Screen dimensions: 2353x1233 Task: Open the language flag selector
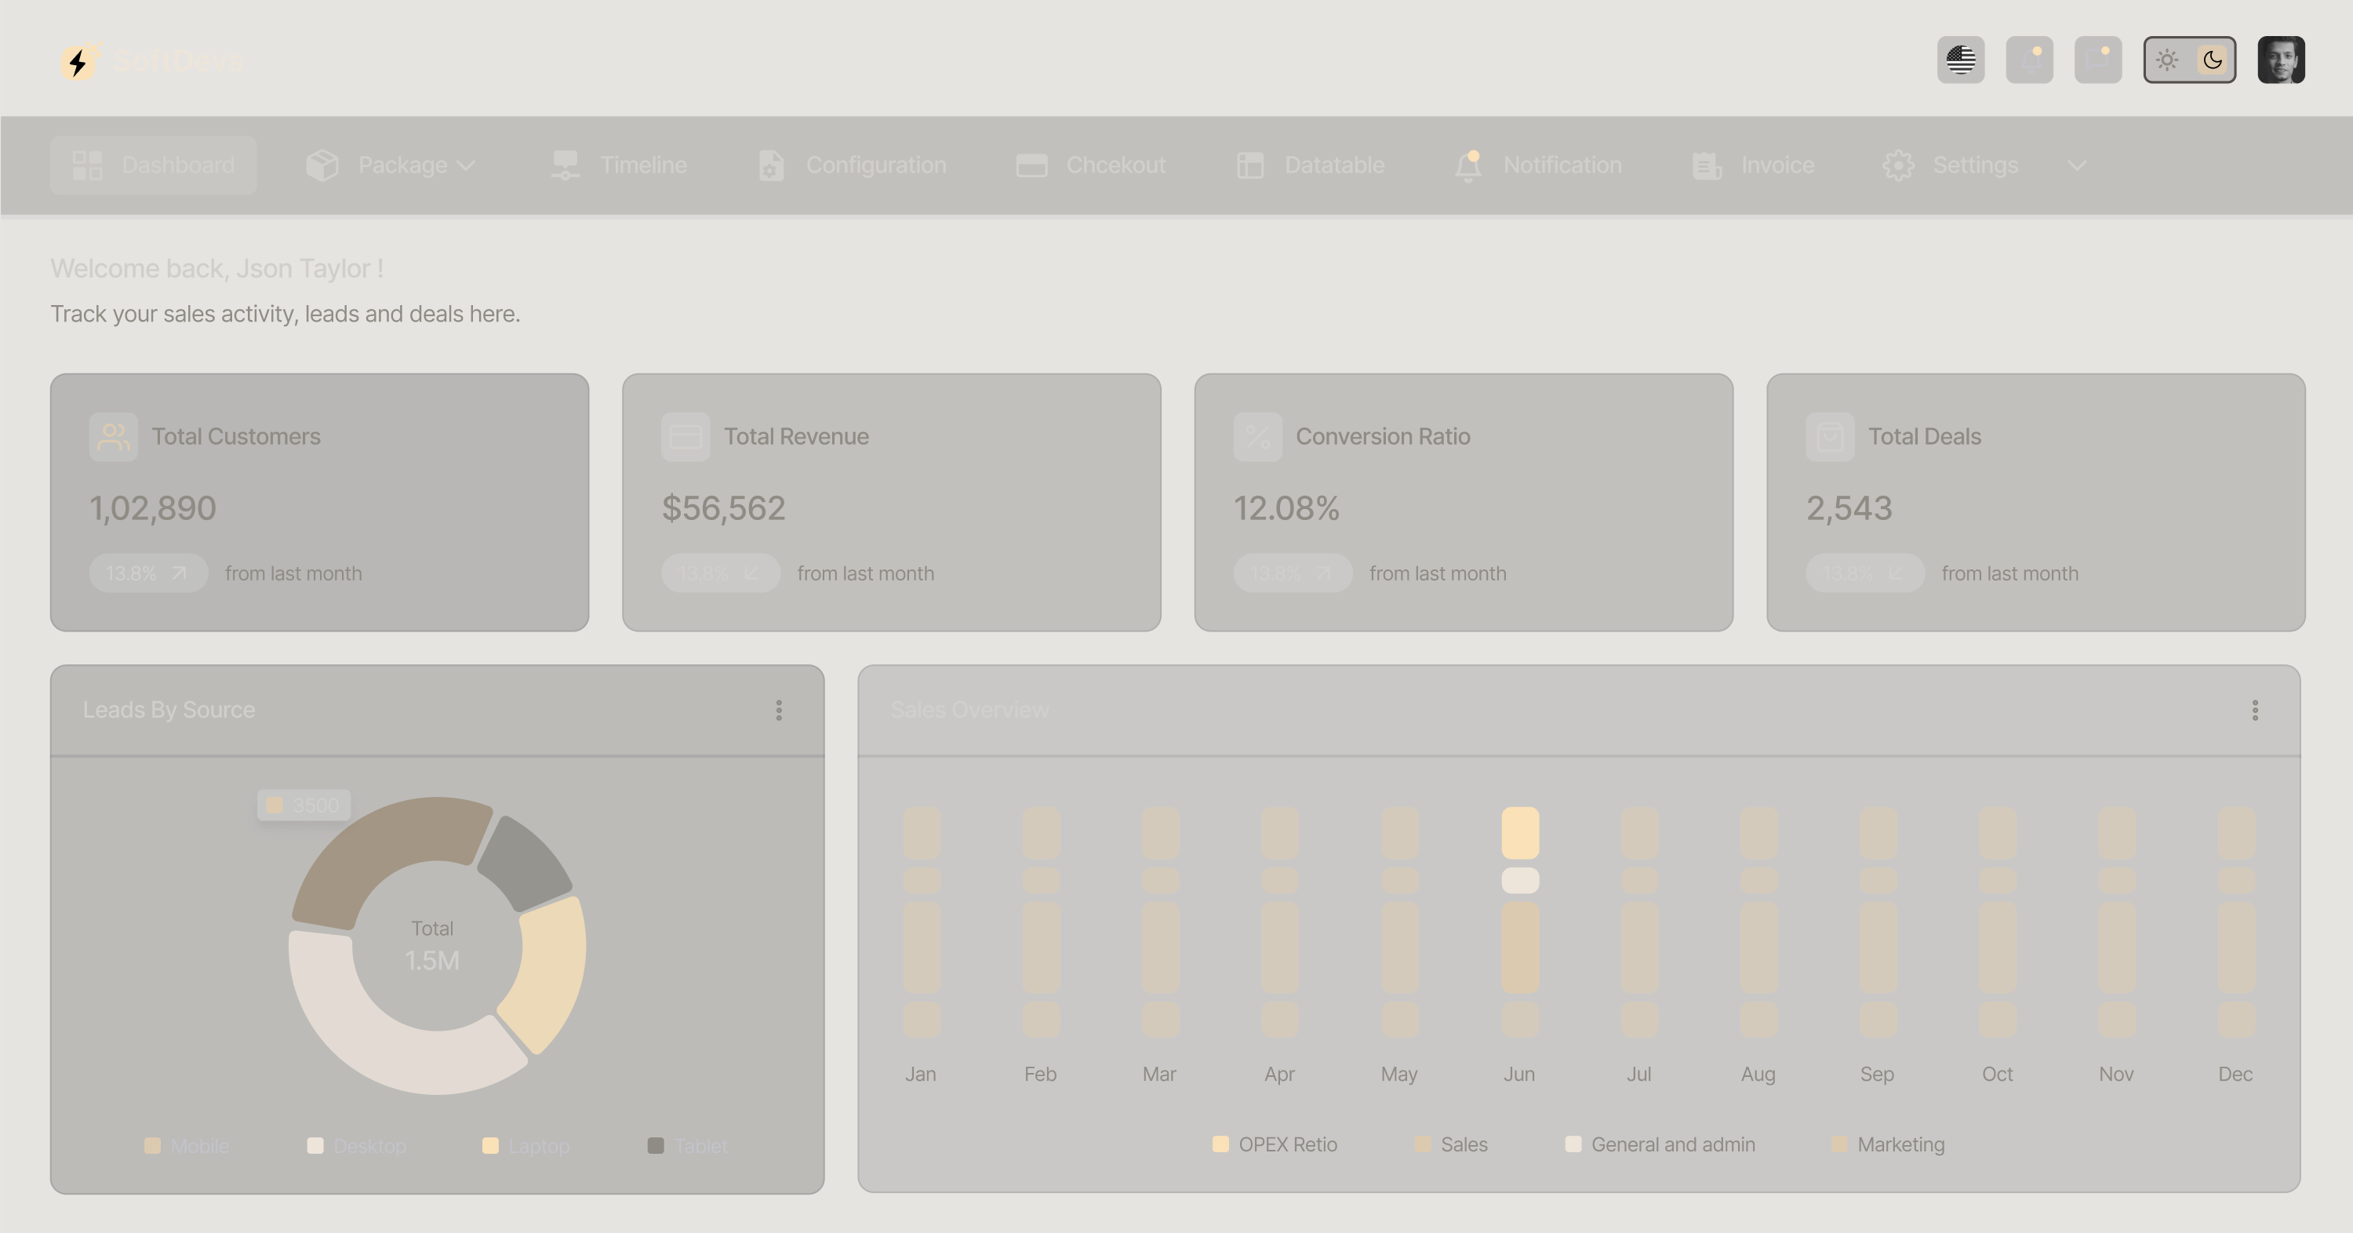pyautogui.click(x=1960, y=60)
